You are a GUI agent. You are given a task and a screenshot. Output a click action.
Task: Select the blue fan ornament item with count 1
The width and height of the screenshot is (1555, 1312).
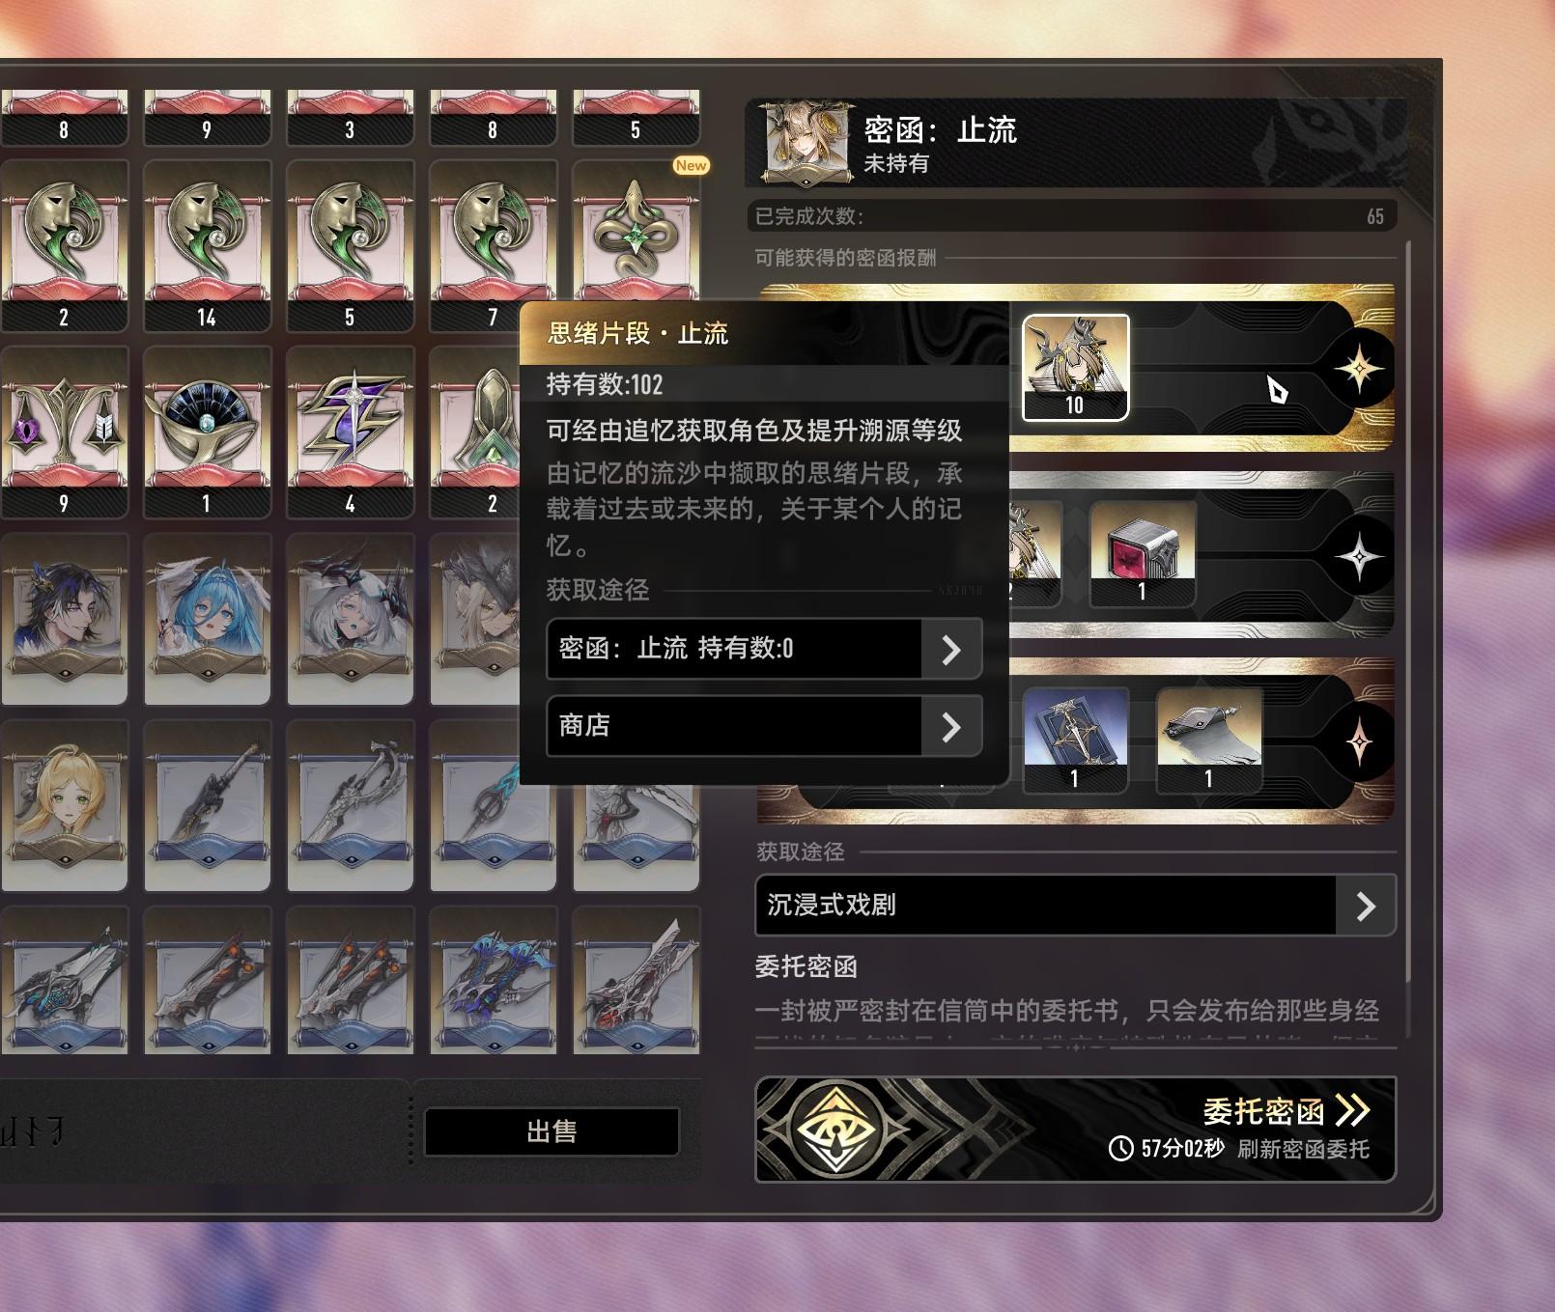click(x=207, y=433)
